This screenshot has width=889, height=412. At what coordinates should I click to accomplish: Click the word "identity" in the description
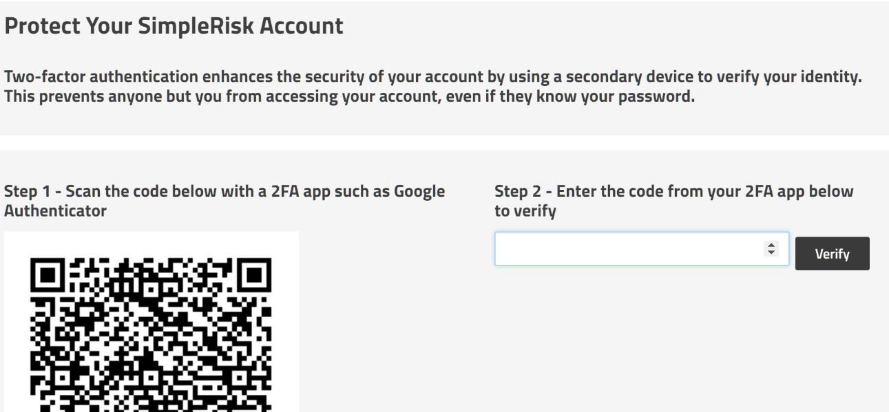point(830,76)
